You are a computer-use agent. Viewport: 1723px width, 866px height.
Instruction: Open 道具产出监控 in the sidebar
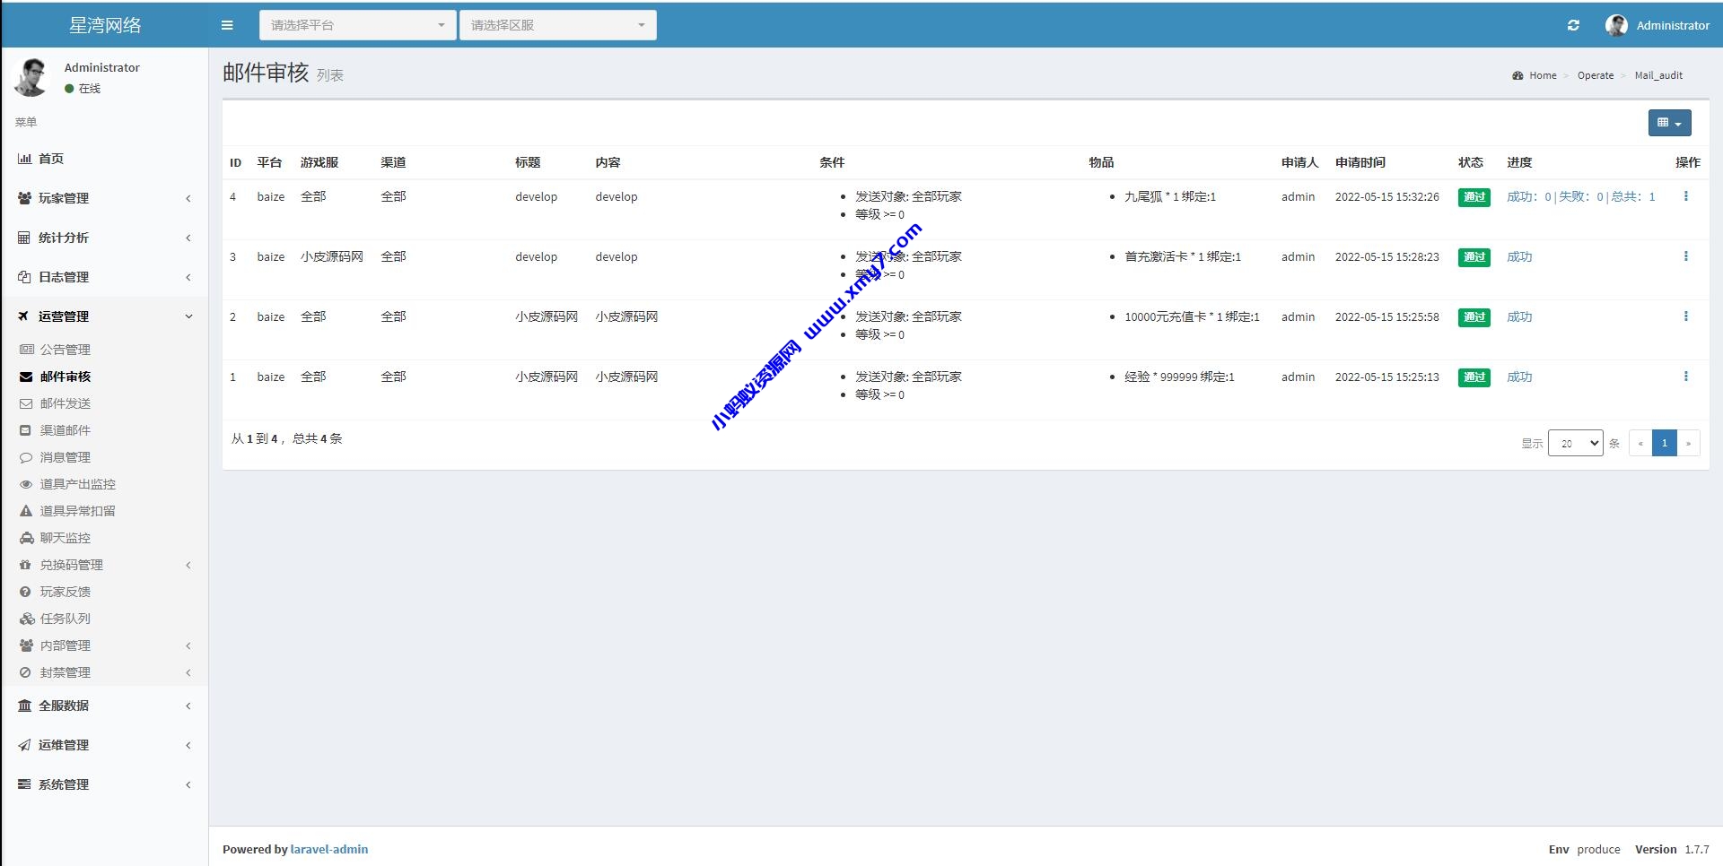point(78,484)
